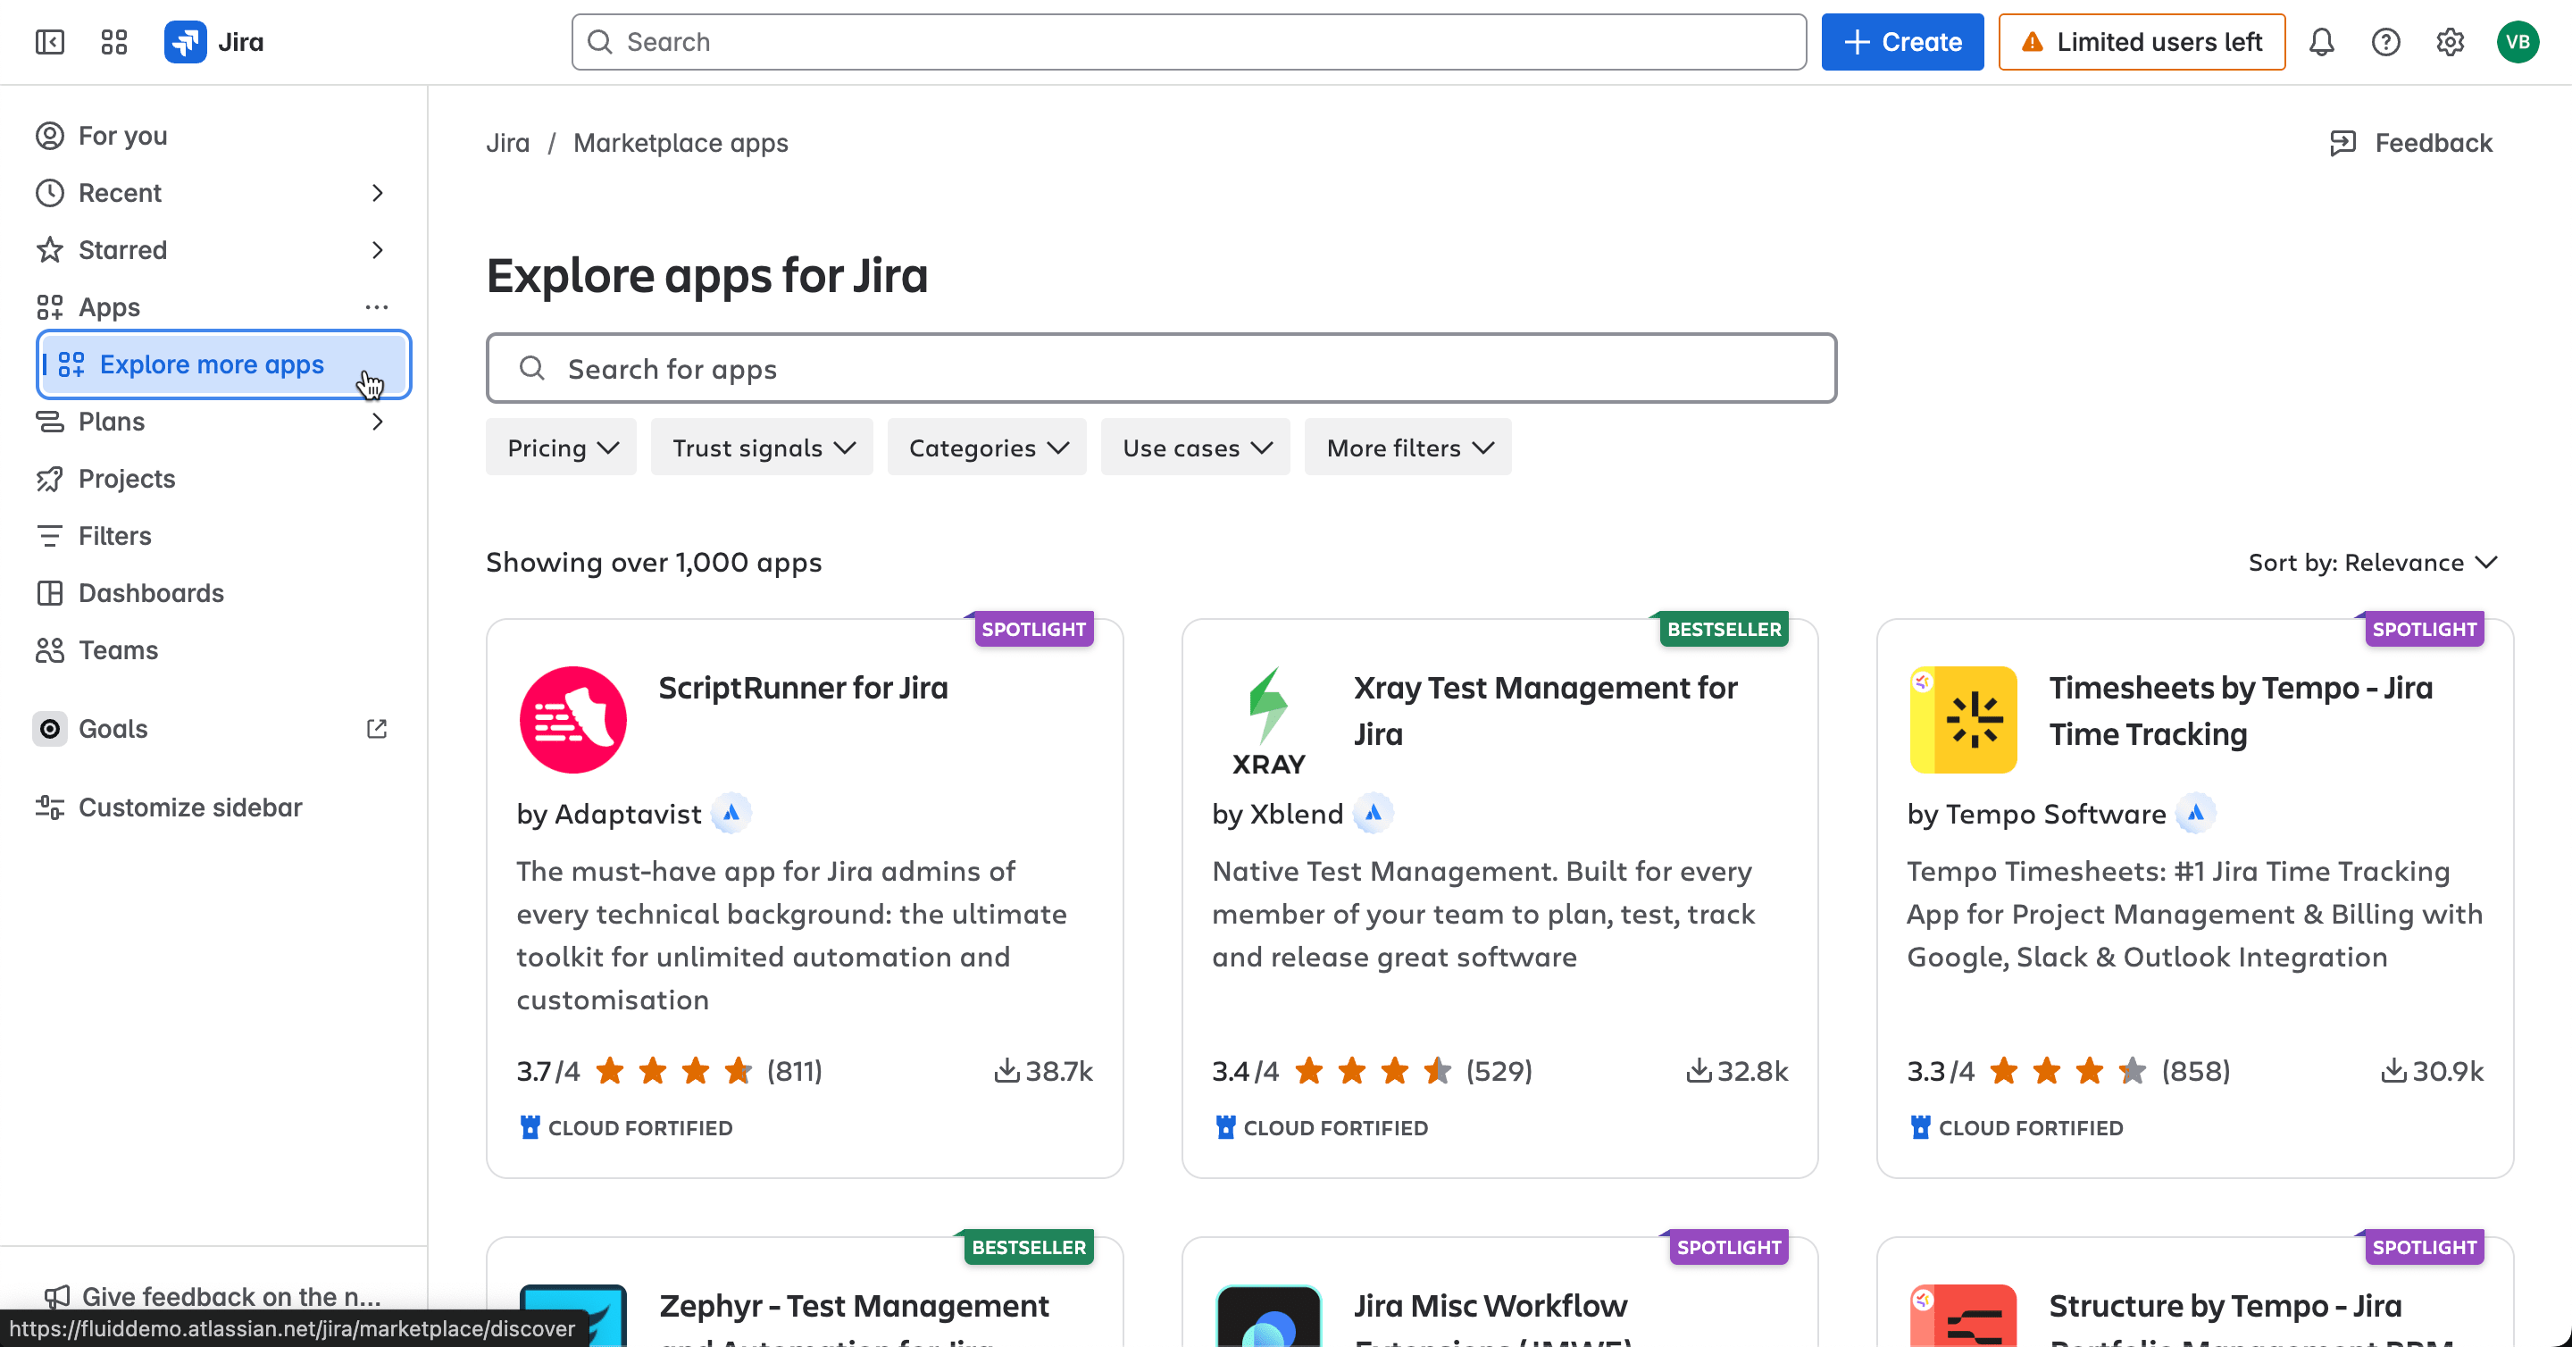2572x1347 pixels.
Task: Open Timesheets by Tempo card title
Action: coord(2241,711)
